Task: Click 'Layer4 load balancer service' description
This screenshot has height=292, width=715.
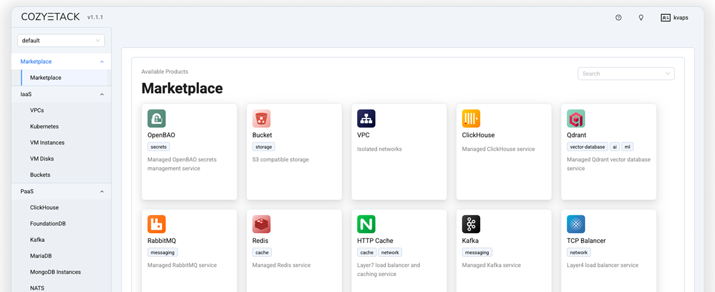Action: [603, 265]
